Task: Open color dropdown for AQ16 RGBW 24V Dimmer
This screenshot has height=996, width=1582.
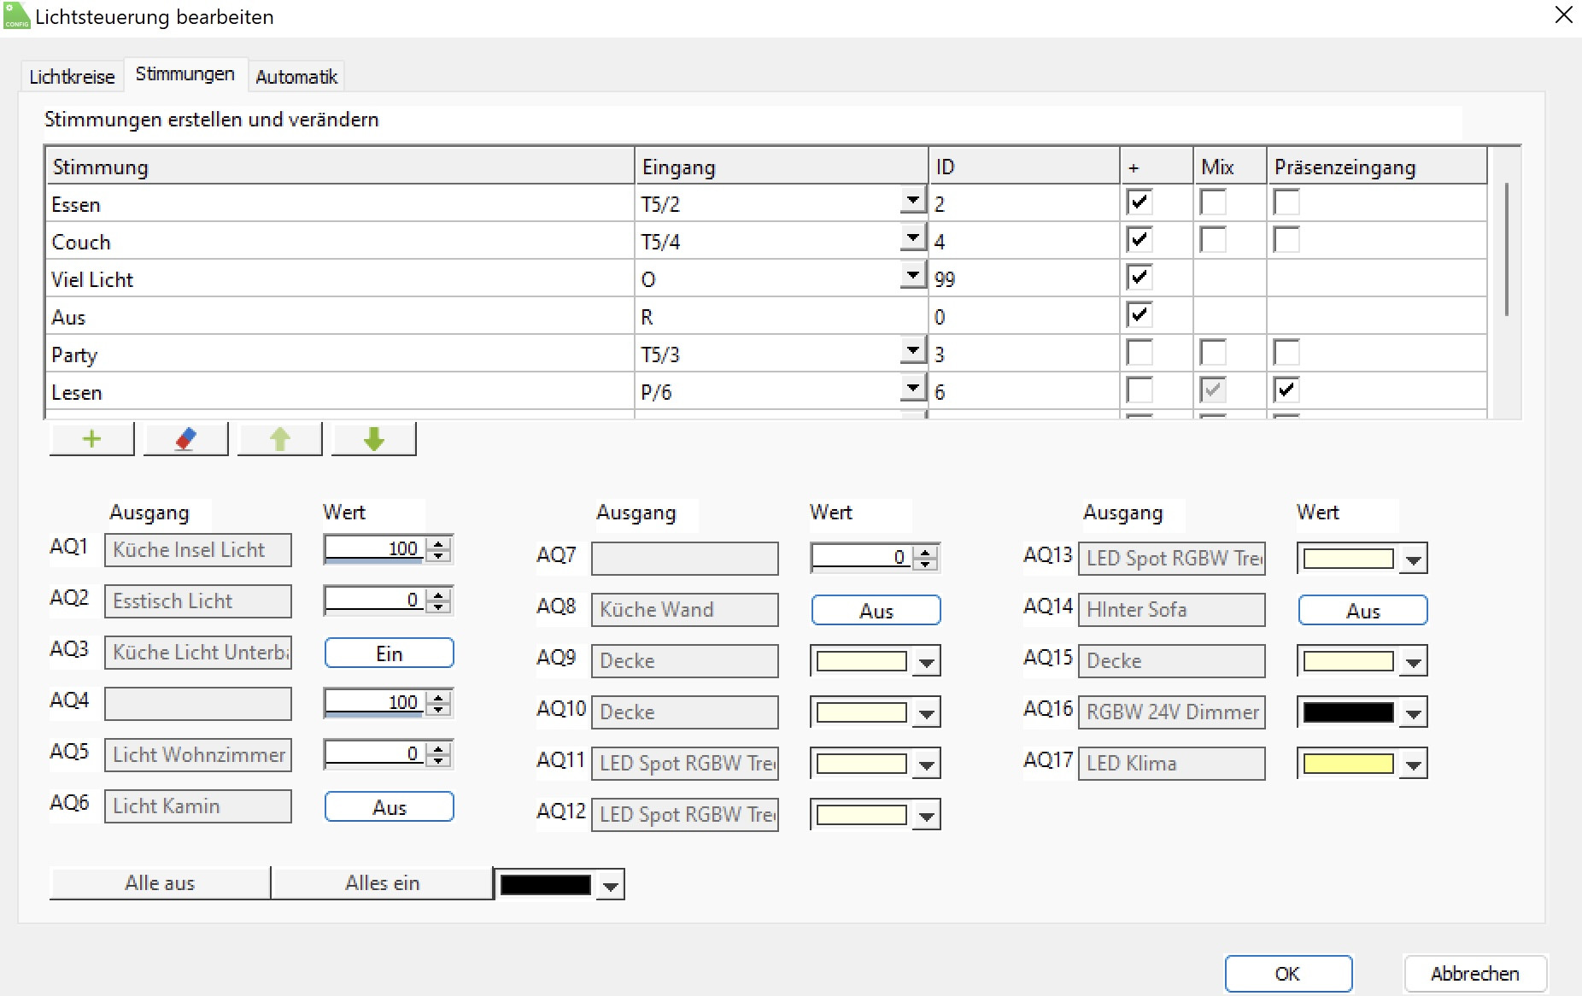Action: click(1414, 712)
